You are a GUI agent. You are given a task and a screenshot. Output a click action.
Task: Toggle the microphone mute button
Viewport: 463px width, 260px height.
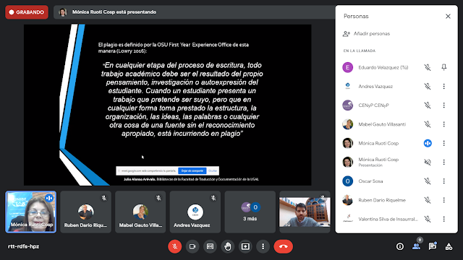click(174, 246)
